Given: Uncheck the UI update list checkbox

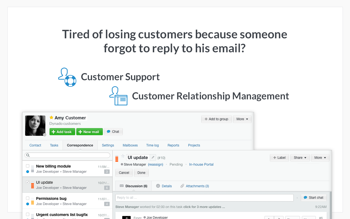Looking at the screenshot, I should (x=28, y=182).
